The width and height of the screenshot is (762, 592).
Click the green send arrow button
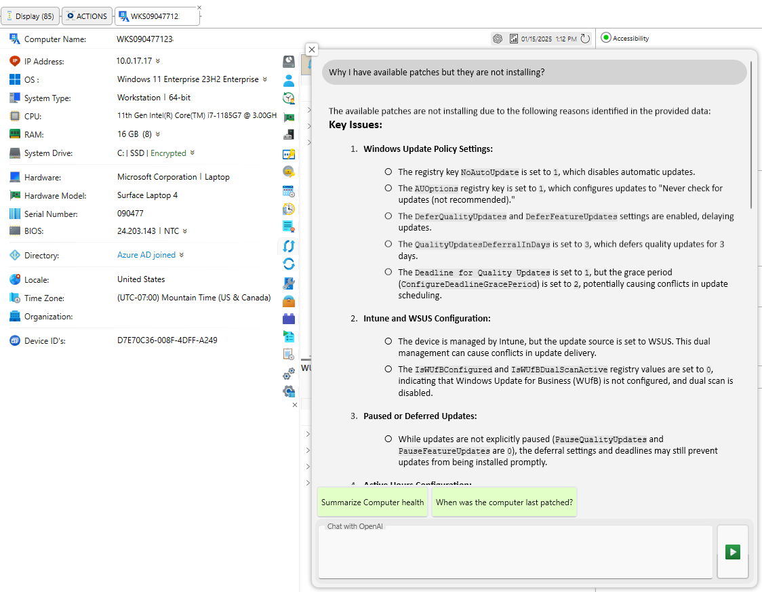732,552
